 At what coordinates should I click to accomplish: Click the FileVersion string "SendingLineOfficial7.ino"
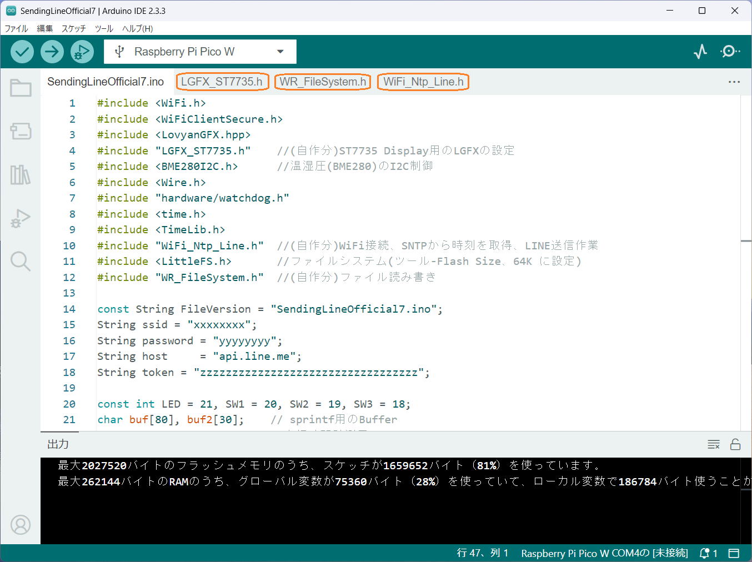click(x=353, y=309)
